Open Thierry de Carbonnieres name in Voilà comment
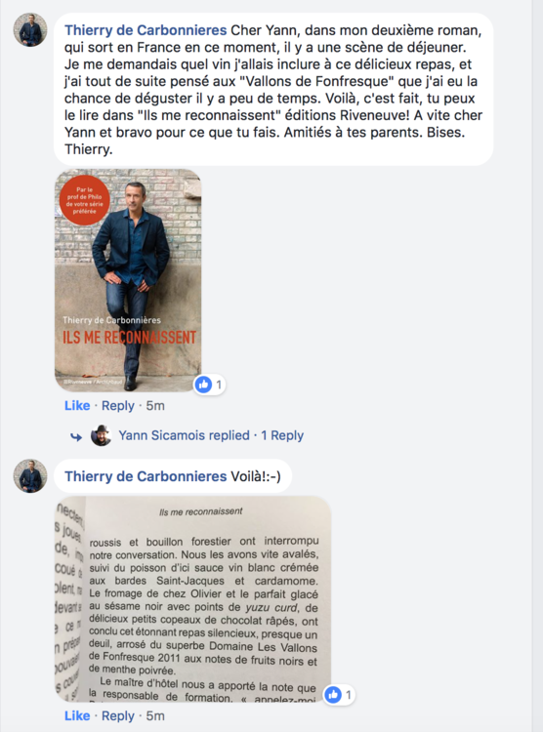This screenshot has height=732, width=543. [146, 476]
